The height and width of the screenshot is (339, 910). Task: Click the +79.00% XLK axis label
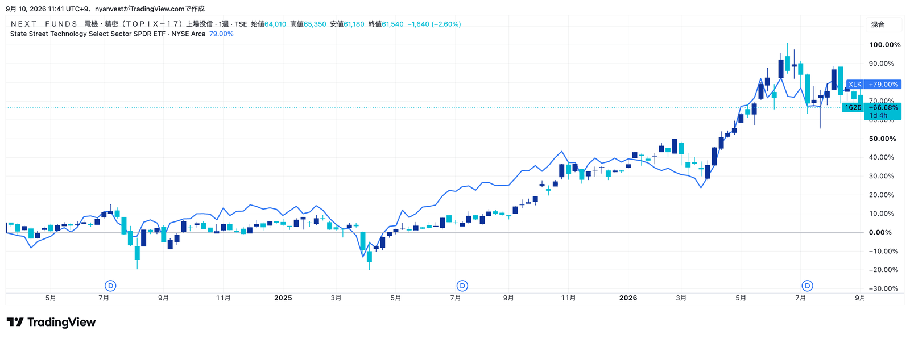pyautogui.click(x=883, y=85)
